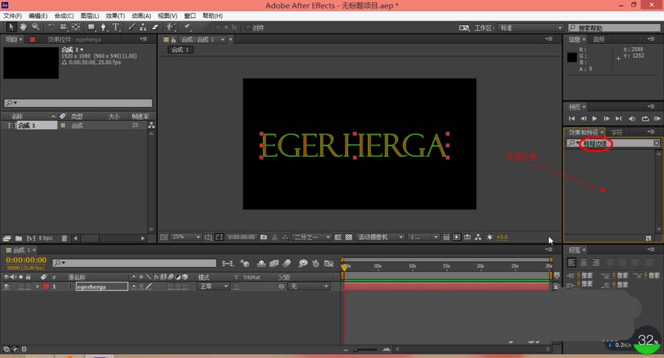This screenshot has height=358, width=664.
Task: Click the 8 bpc color depth button
Action: coord(46,238)
